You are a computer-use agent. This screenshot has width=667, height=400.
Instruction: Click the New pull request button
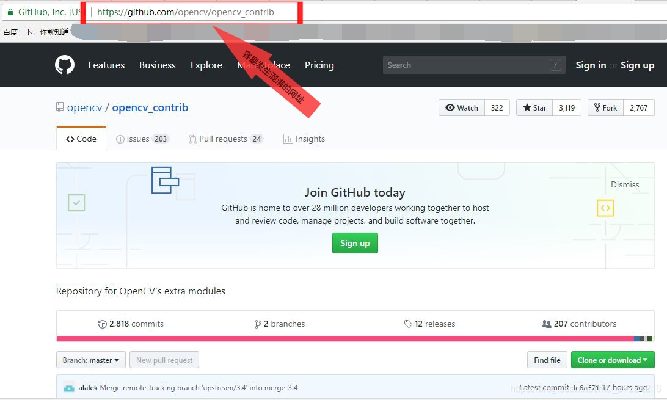(x=164, y=360)
